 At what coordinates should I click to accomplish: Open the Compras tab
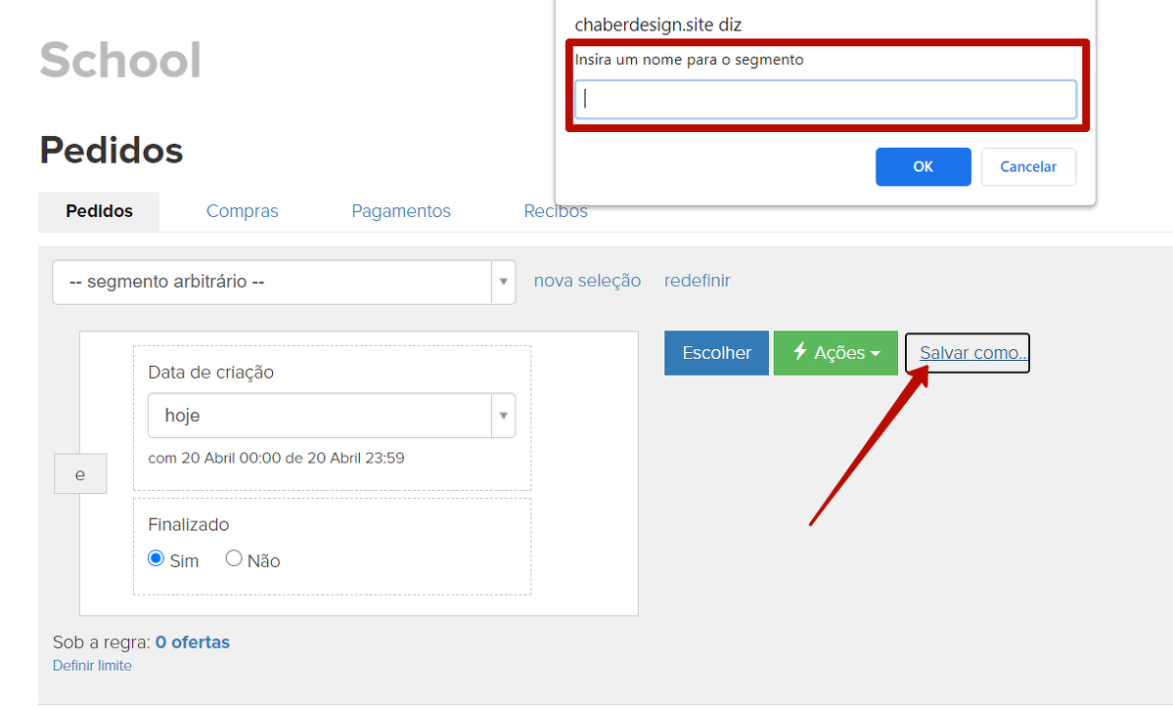click(x=242, y=211)
